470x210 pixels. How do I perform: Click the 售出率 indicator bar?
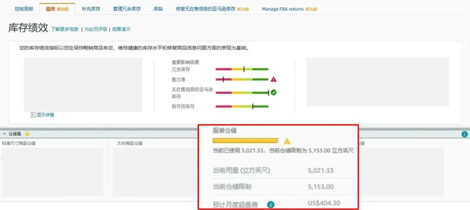coord(242,80)
